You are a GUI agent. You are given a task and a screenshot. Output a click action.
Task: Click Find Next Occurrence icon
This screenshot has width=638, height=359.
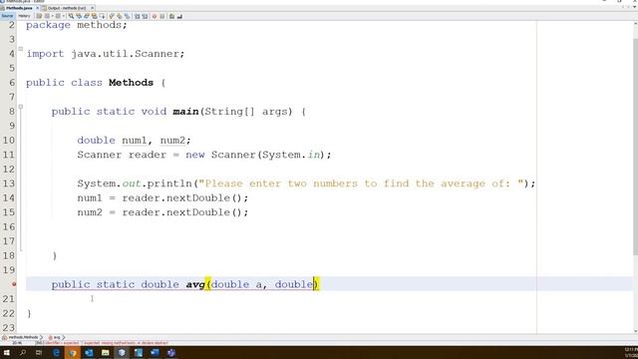pyautogui.click(x=87, y=16)
